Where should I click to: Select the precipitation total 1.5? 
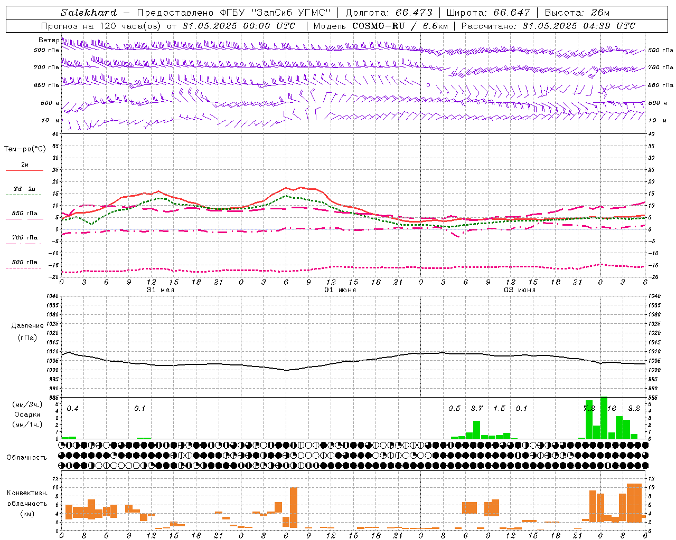click(499, 409)
